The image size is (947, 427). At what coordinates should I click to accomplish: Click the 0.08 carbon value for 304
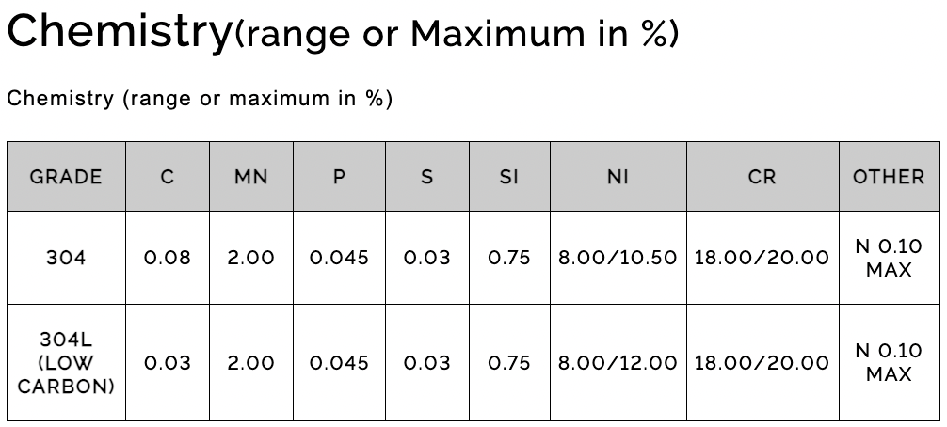167,258
